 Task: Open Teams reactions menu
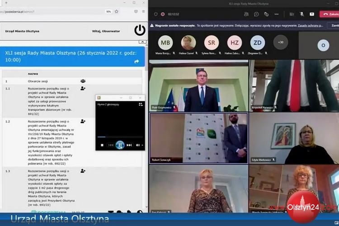[x=266, y=14]
